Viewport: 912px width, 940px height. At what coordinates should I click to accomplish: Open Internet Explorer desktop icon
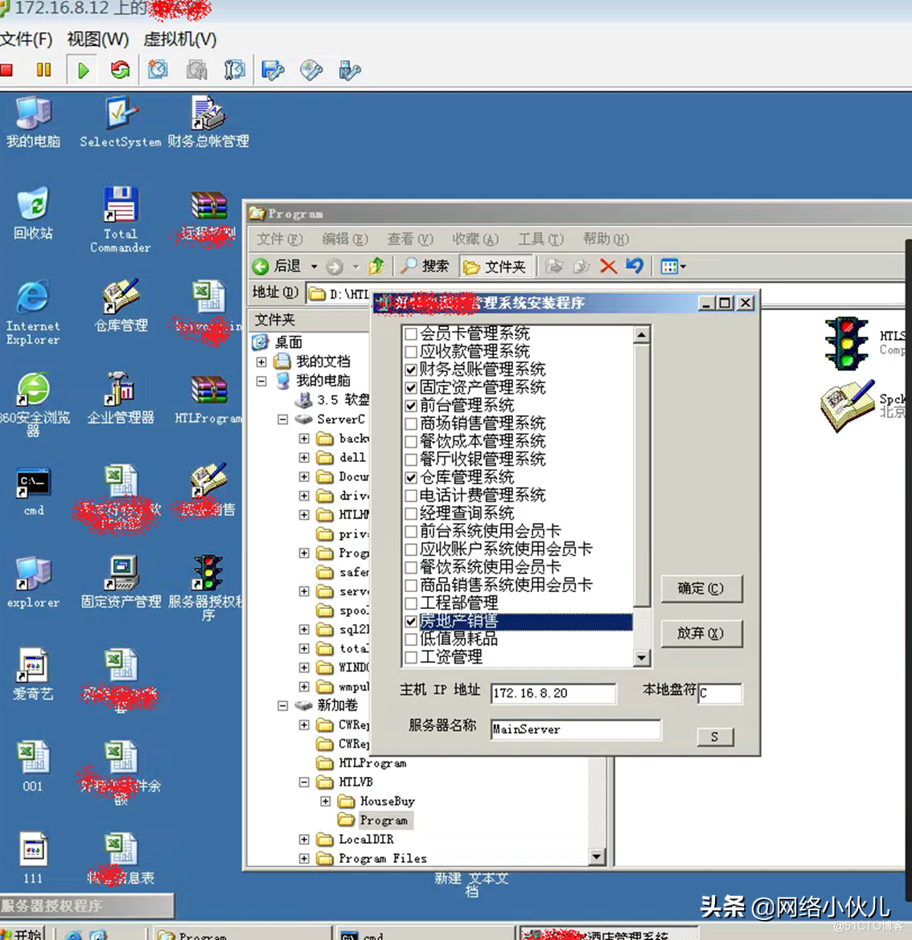click(x=33, y=313)
